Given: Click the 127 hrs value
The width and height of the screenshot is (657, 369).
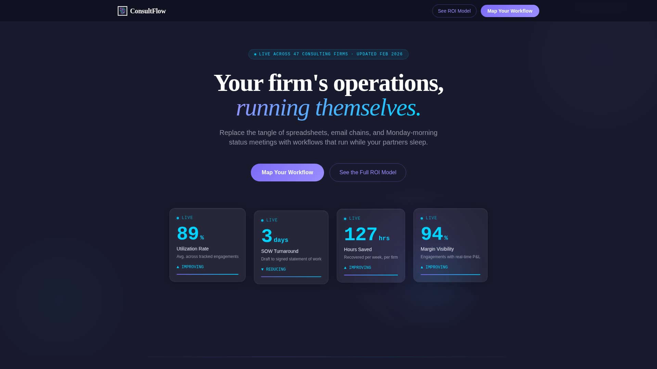Looking at the screenshot, I should [367, 235].
